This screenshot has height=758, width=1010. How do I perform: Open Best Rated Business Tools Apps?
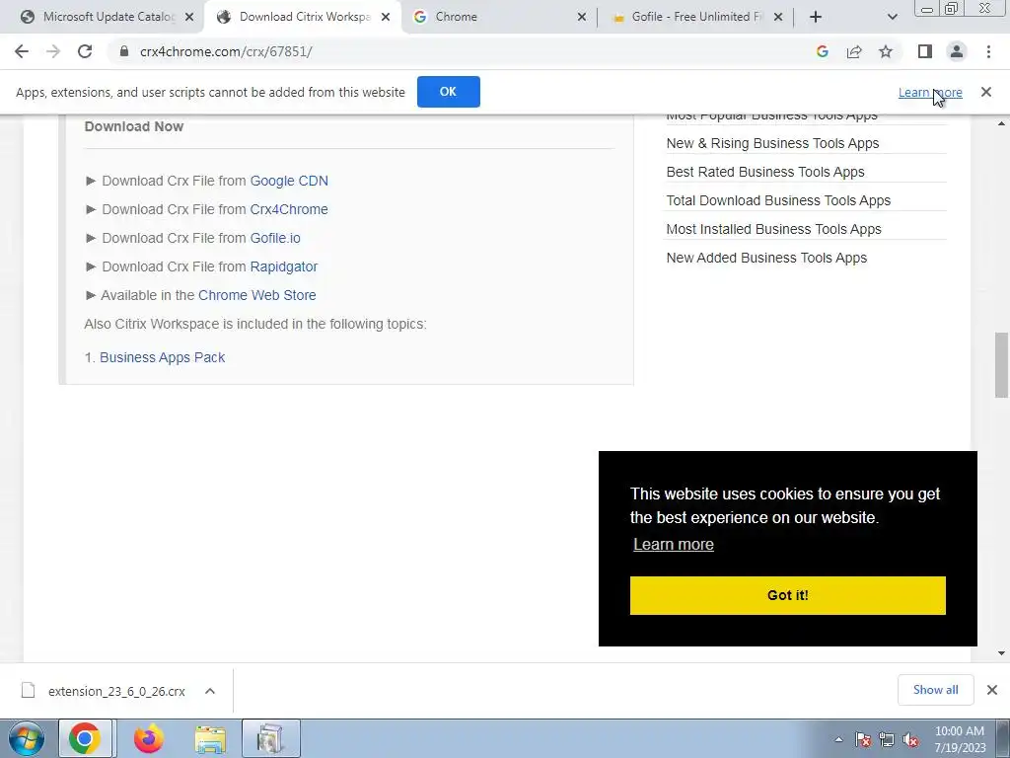(x=765, y=172)
